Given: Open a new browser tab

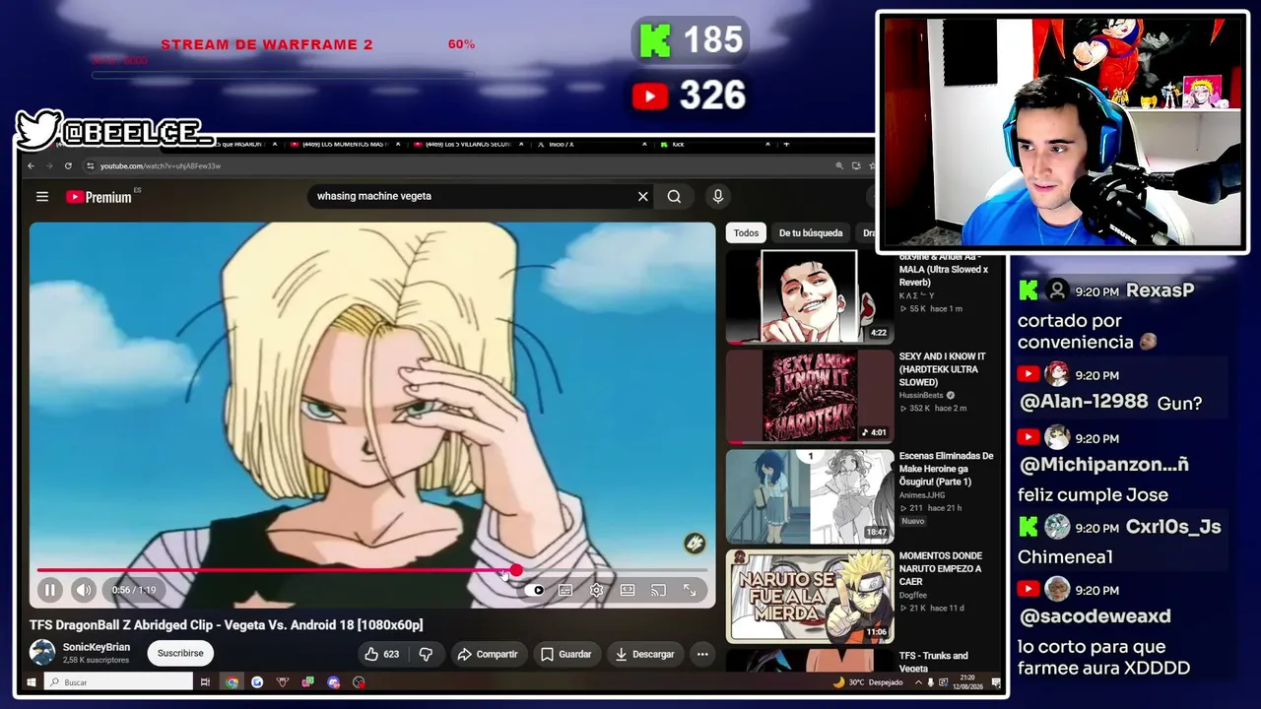Looking at the screenshot, I should pos(786,145).
